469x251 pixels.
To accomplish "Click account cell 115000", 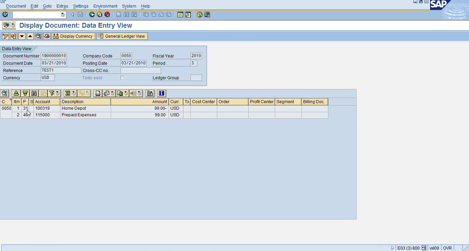I will [47, 115].
